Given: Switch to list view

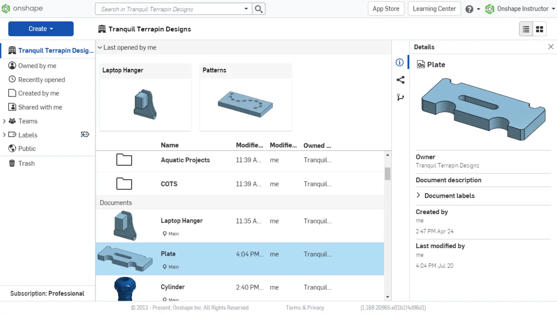Looking at the screenshot, I should (526, 29).
